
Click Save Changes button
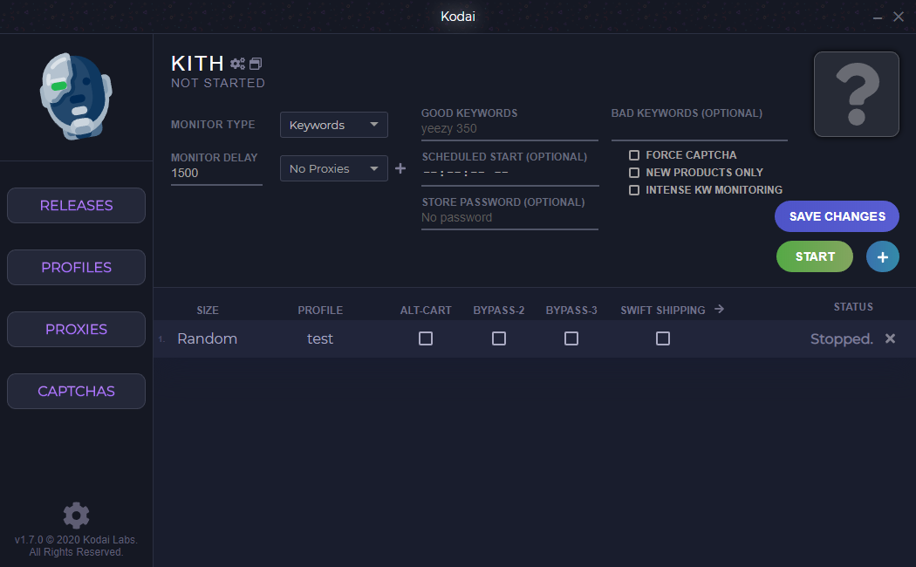click(x=837, y=216)
